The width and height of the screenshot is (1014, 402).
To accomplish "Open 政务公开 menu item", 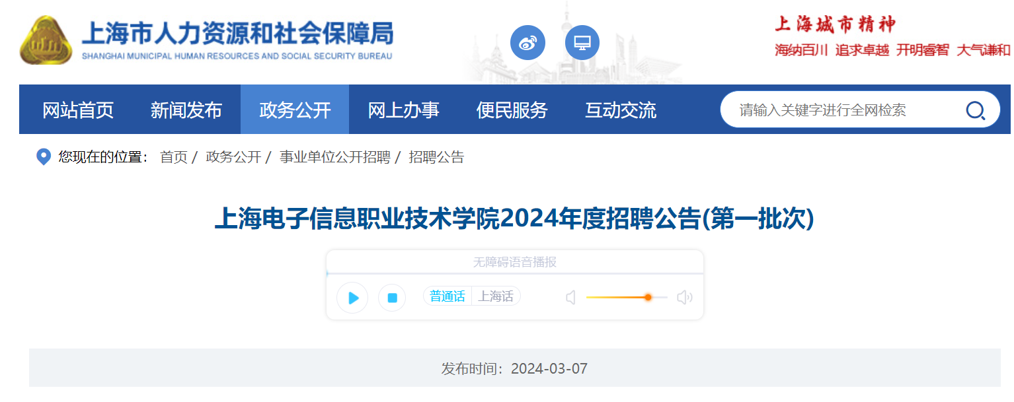I will coord(295,110).
